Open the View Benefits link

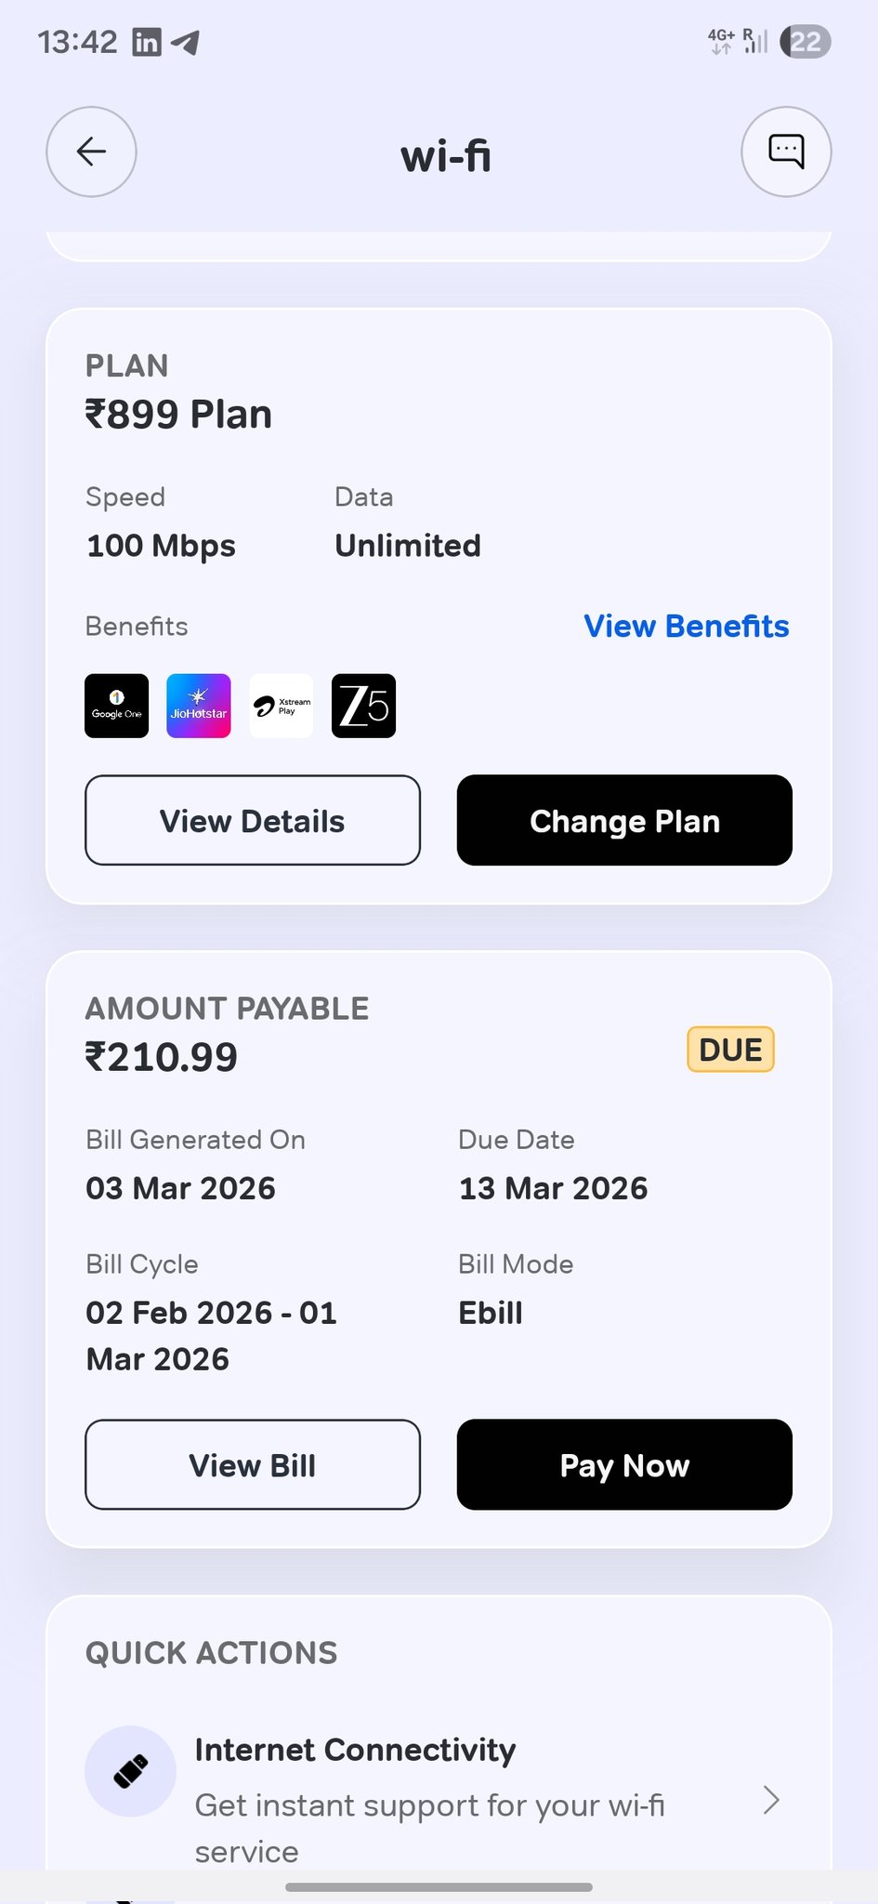coord(686,627)
